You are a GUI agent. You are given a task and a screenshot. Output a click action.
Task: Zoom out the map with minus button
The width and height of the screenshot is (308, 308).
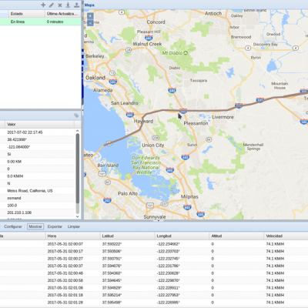pos(90,22)
